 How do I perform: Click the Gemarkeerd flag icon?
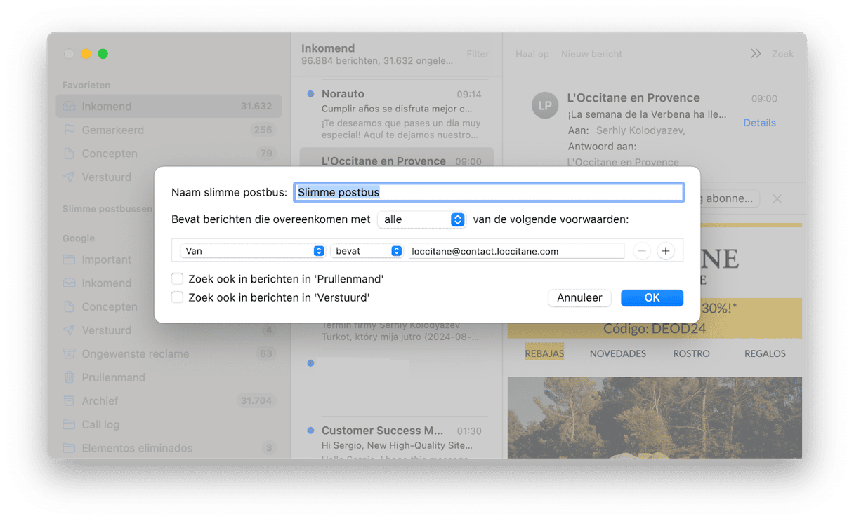[69, 130]
